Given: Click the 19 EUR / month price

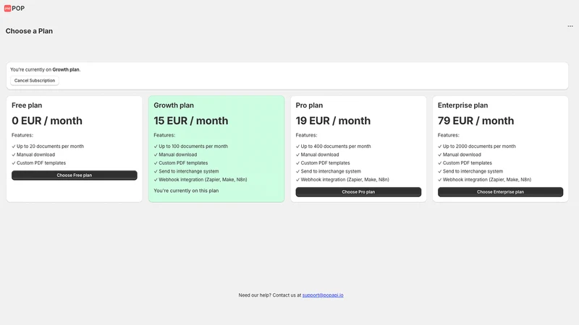Looking at the screenshot, I should (x=333, y=121).
